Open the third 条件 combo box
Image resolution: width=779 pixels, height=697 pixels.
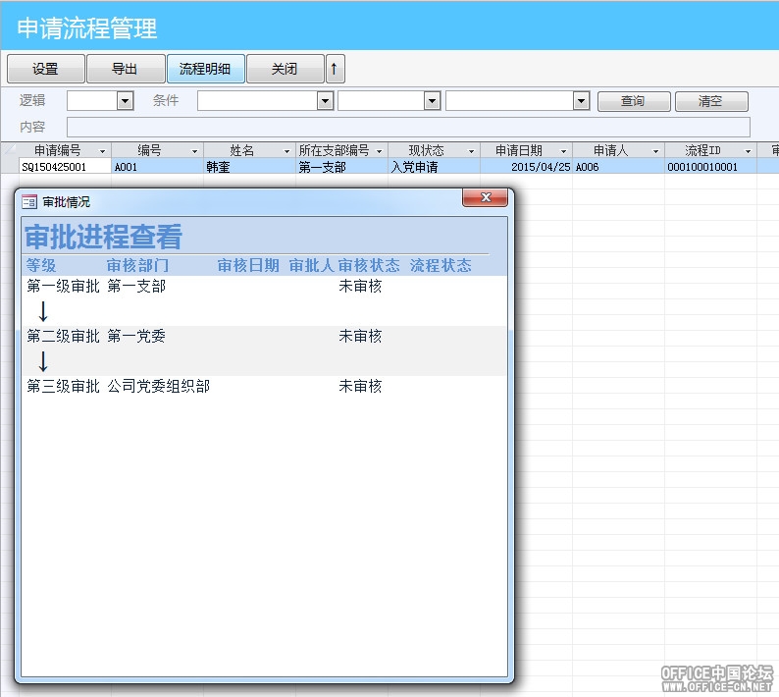click(581, 101)
